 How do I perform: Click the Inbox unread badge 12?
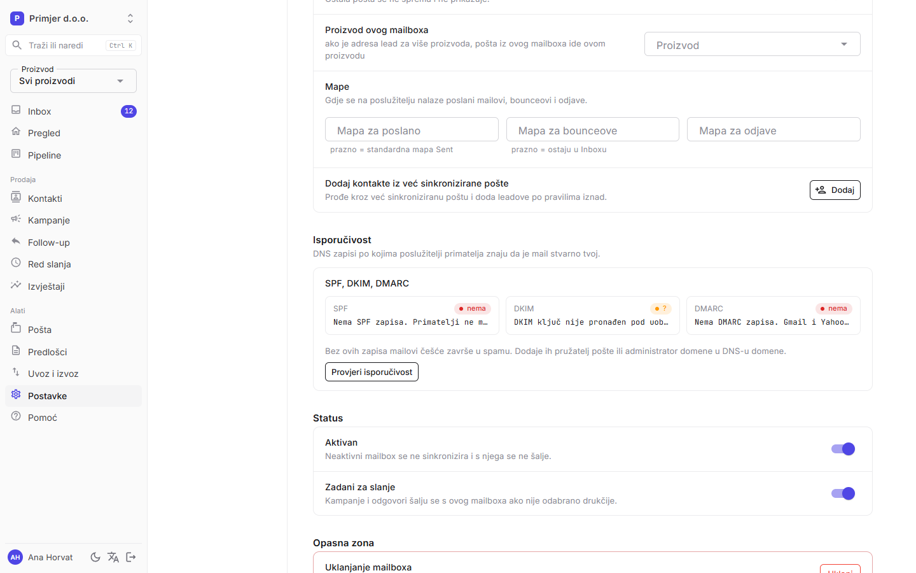coord(128,111)
